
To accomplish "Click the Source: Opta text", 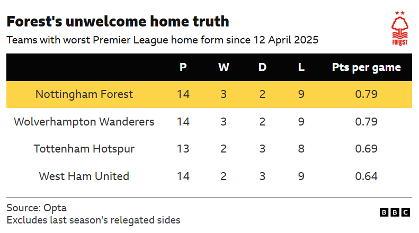I will click(37, 208).
